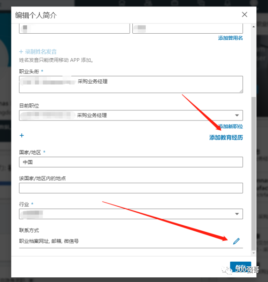Select the plus icon below 目前职位

22,135
